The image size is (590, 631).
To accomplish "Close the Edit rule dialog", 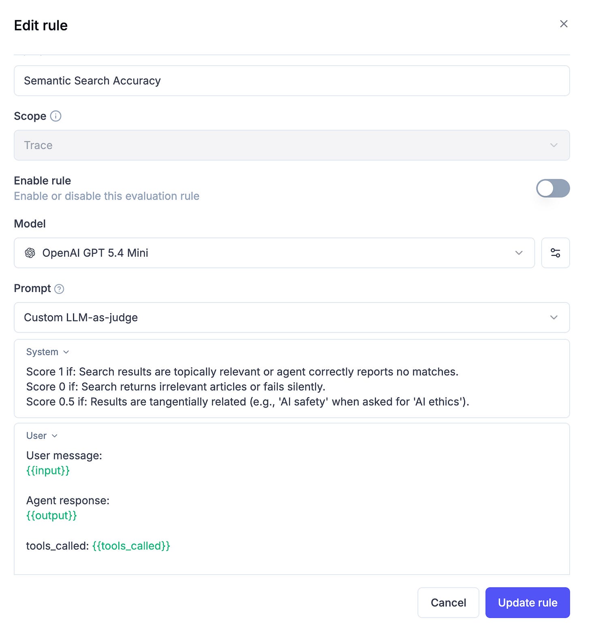I will pos(563,24).
